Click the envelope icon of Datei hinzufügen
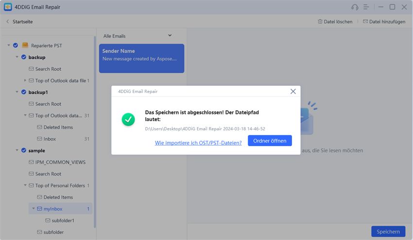This screenshot has height=240, width=413. point(365,21)
